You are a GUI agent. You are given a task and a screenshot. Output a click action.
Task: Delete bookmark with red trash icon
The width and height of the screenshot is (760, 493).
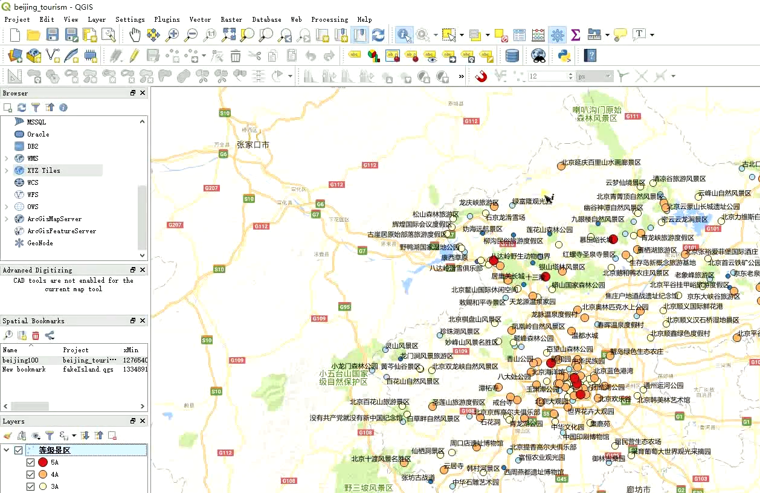(36, 335)
